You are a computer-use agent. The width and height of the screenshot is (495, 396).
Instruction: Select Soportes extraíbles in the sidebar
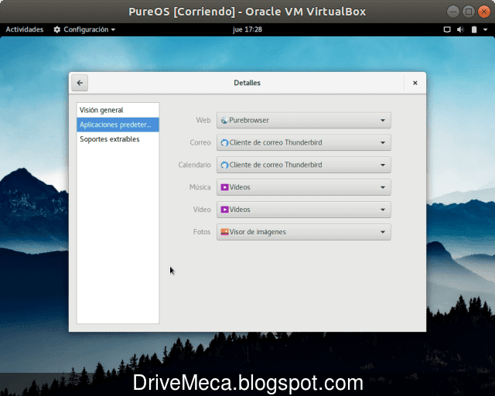(x=118, y=139)
